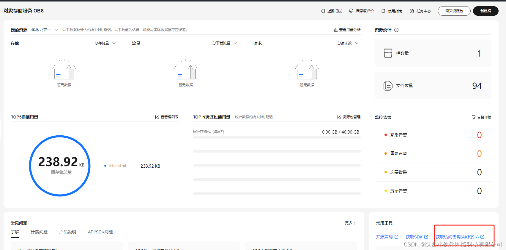Open the 查看用量分析 link
The width and height of the screenshot is (506, 250).
click(x=350, y=30)
